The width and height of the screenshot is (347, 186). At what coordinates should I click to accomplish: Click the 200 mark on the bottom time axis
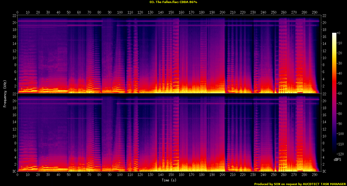222,175
